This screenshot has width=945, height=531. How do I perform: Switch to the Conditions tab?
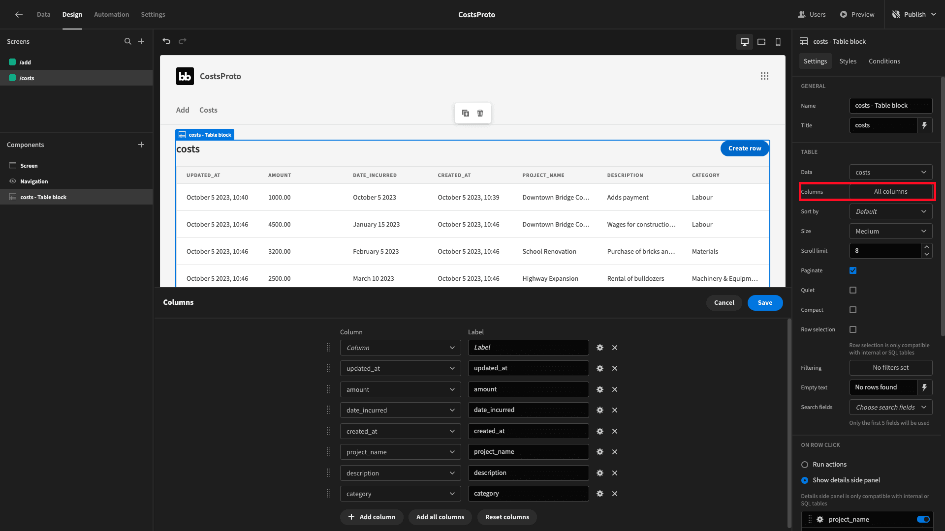pyautogui.click(x=884, y=61)
